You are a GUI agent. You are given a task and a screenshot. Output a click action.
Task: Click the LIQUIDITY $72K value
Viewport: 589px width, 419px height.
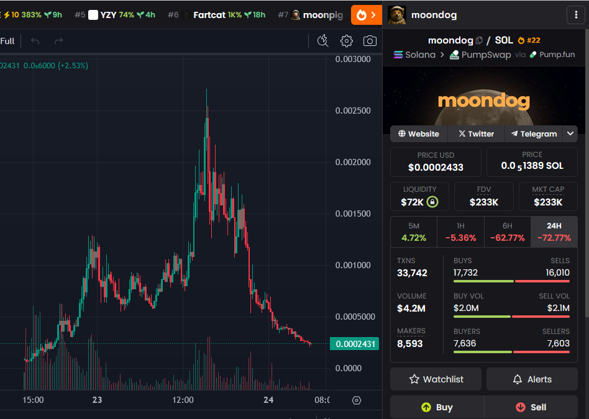[x=412, y=202]
